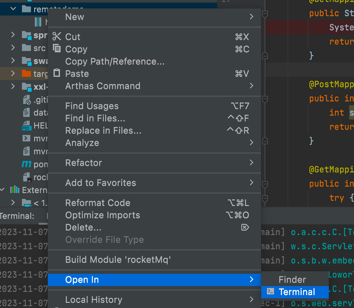The width and height of the screenshot is (354, 308).
Task: Click the Maven pom file icon
Action: pyautogui.click(x=26, y=164)
